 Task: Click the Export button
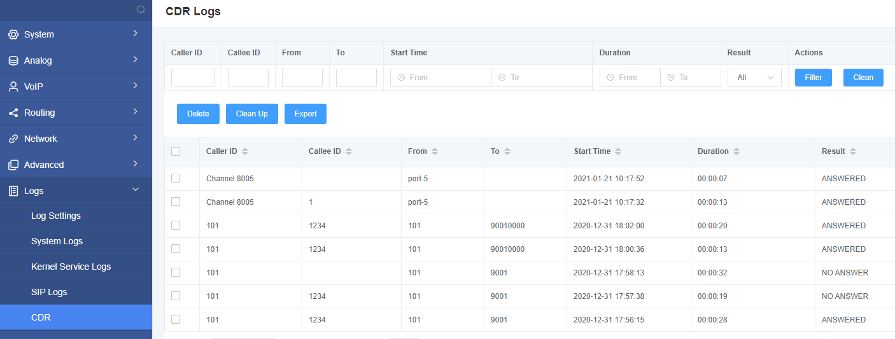coord(306,114)
